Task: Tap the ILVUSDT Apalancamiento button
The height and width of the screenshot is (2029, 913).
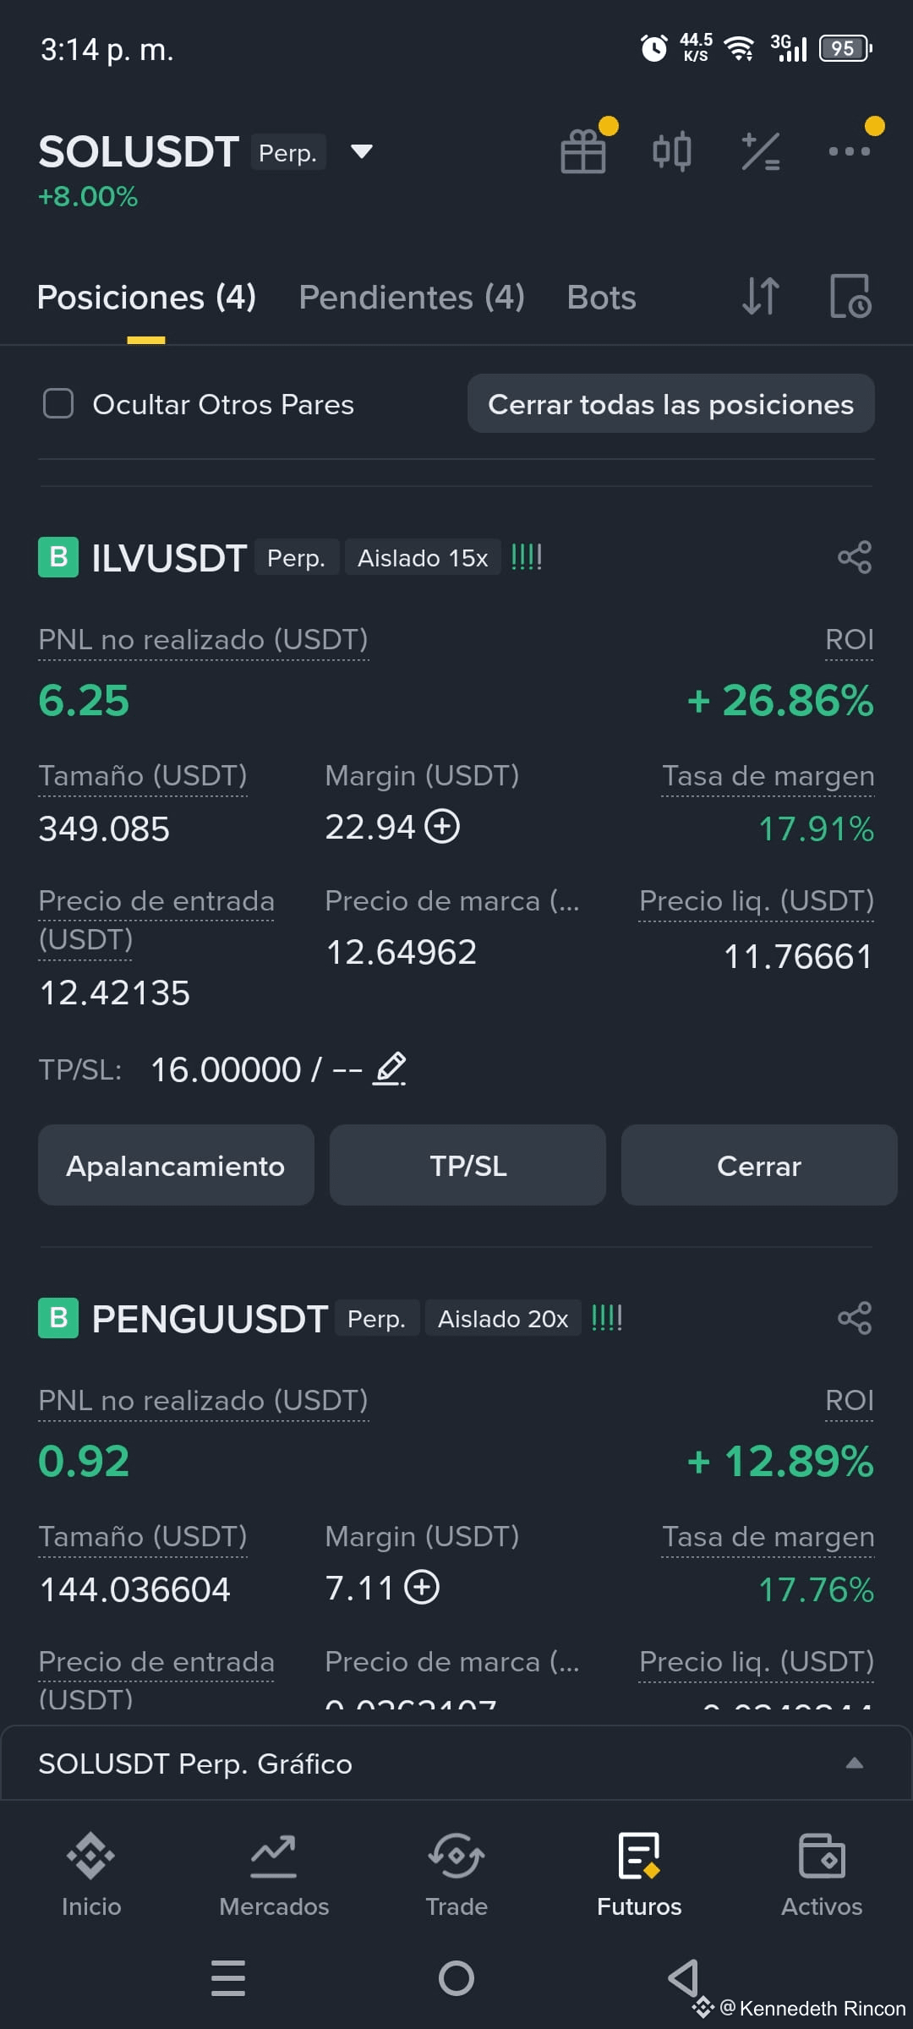Action: click(176, 1165)
